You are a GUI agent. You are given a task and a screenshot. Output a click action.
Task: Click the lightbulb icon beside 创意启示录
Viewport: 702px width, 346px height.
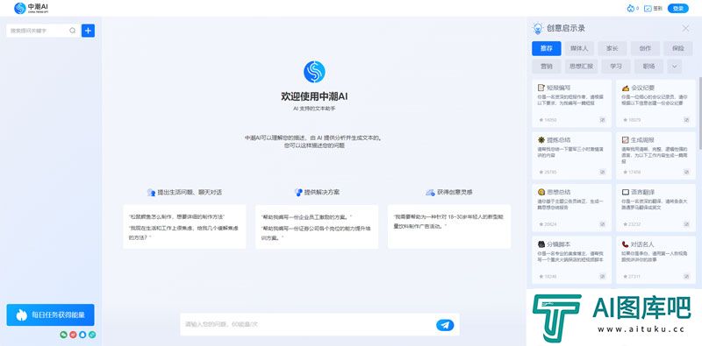pyautogui.click(x=537, y=28)
